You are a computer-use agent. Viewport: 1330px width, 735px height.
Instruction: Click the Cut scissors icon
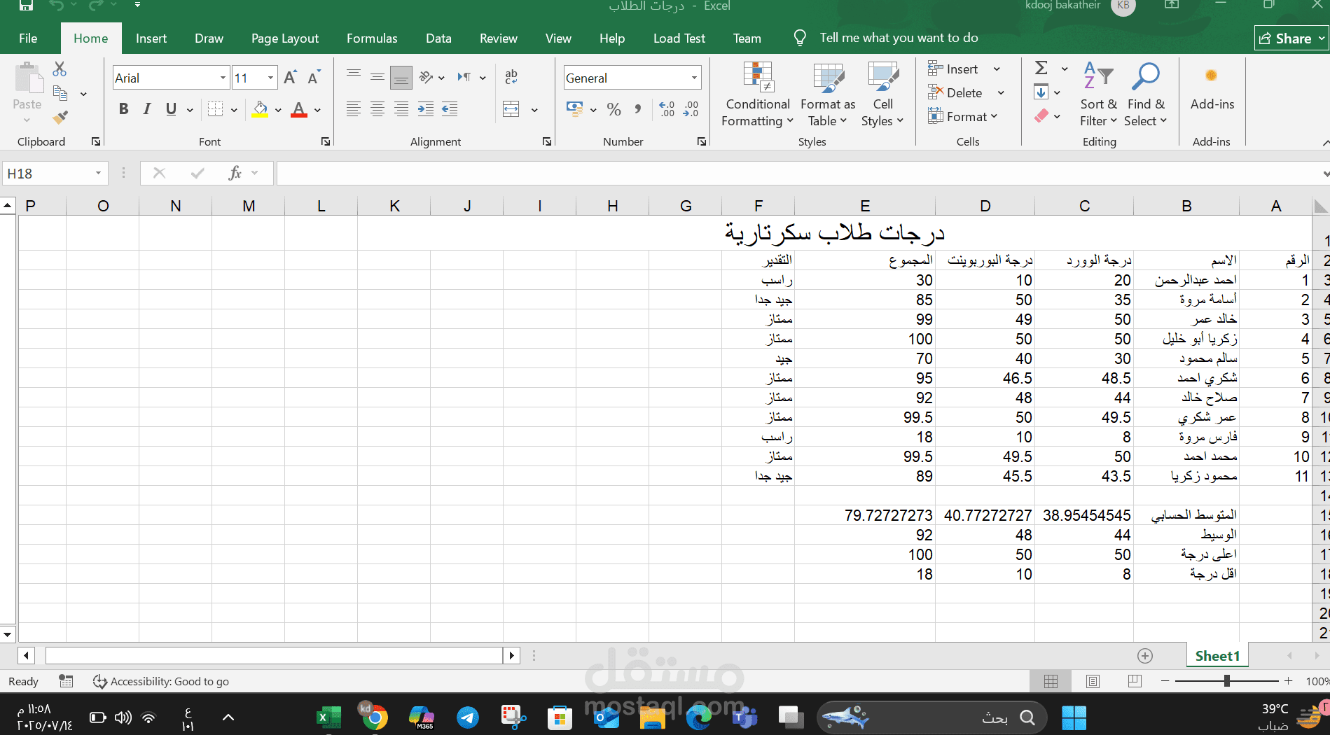tap(60, 69)
